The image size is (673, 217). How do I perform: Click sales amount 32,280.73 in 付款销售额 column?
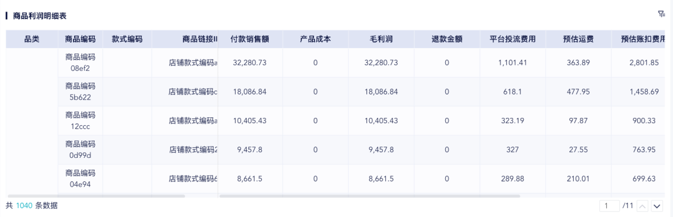[x=250, y=63]
